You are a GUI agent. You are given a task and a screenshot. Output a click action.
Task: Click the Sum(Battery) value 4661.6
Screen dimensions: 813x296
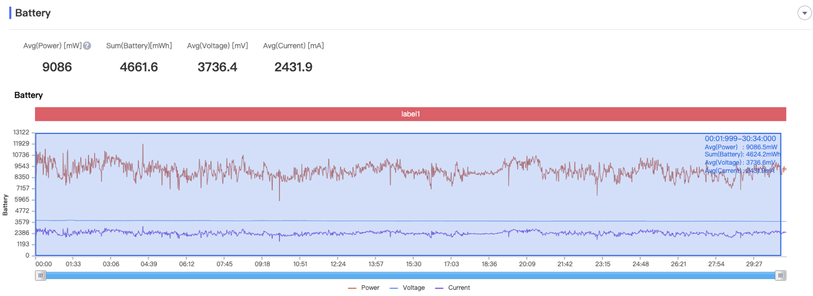pyautogui.click(x=139, y=67)
